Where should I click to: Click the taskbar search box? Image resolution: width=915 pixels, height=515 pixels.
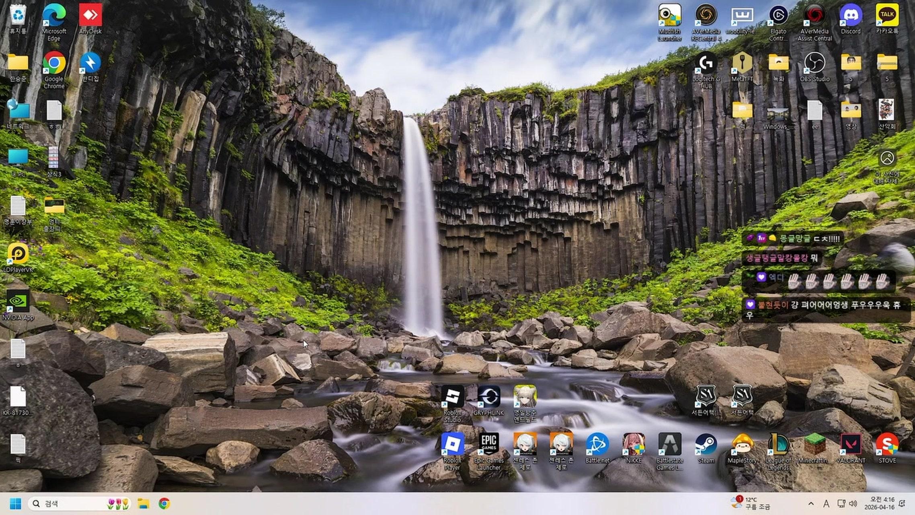click(72, 504)
